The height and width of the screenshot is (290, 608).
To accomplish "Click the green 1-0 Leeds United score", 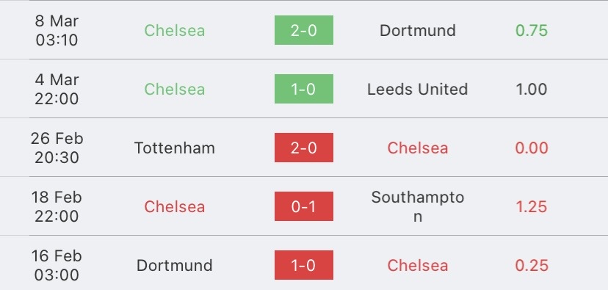I will click(x=303, y=89).
